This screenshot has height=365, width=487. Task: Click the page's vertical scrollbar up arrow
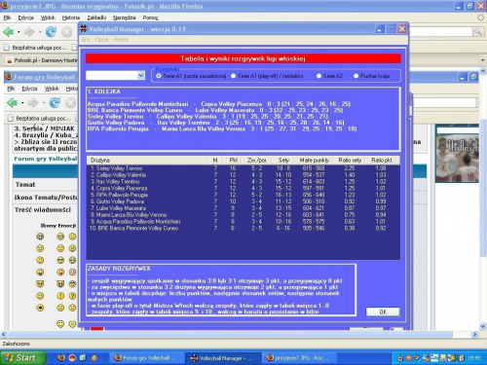(x=483, y=71)
